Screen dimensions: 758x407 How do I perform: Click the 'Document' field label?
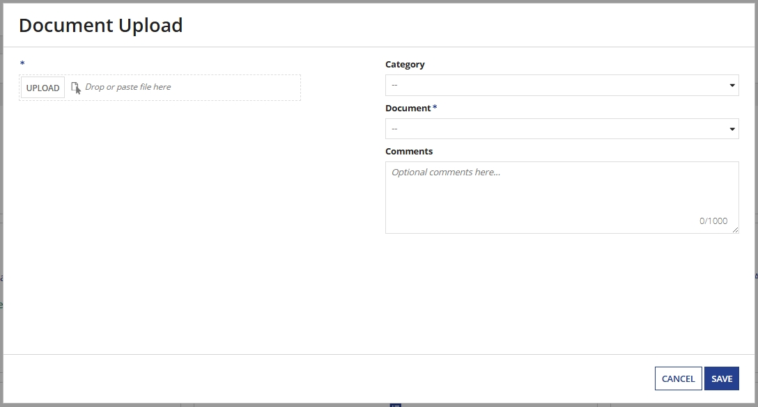pos(408,108)
